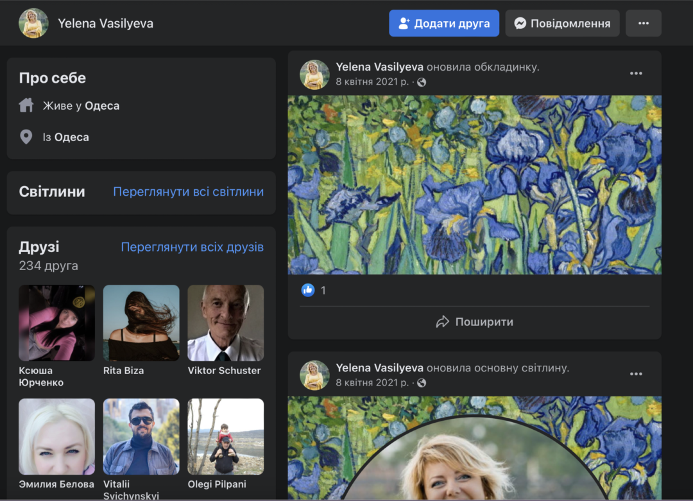Click author avatar on profile picture post
This screenshot has height=501, width=693.
pyautogui.click(x=314, y=375)
